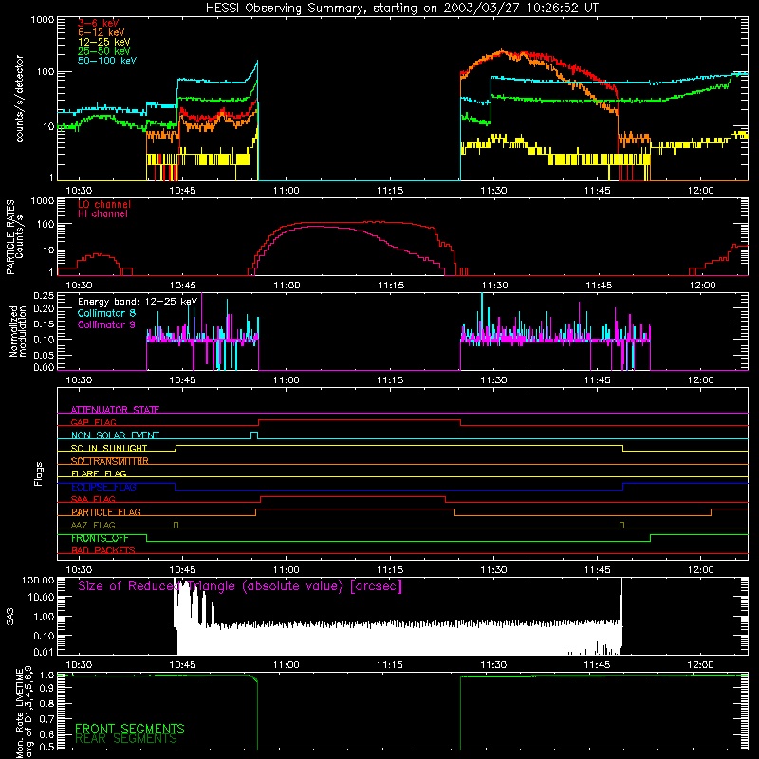
Task: Select the 50-100 keV legend label
Action: 107,61
